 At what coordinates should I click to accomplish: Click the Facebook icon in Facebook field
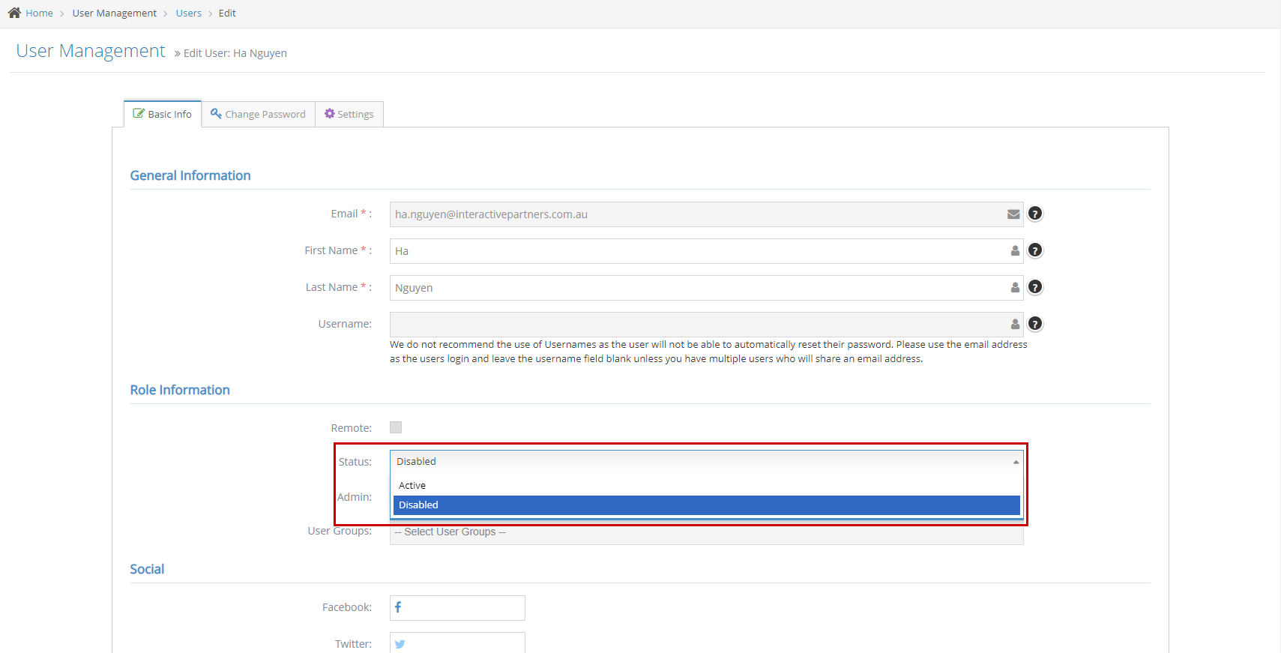(x=398, y=607)
